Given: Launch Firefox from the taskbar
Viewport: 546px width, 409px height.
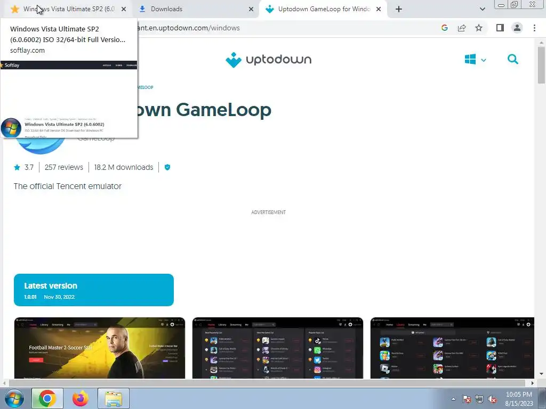Looking at the screenshot, I should click(81, 398).
